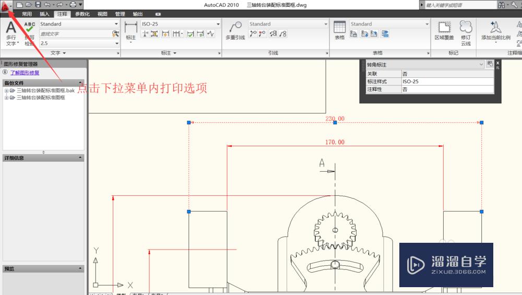Close the quick properties panel
The image size is (522, 295).
click(497, 63)
